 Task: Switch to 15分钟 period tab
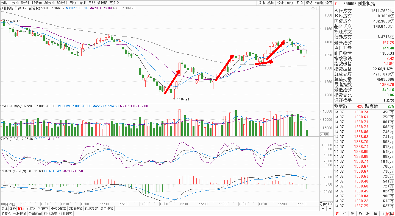click(x=37, y=3)
